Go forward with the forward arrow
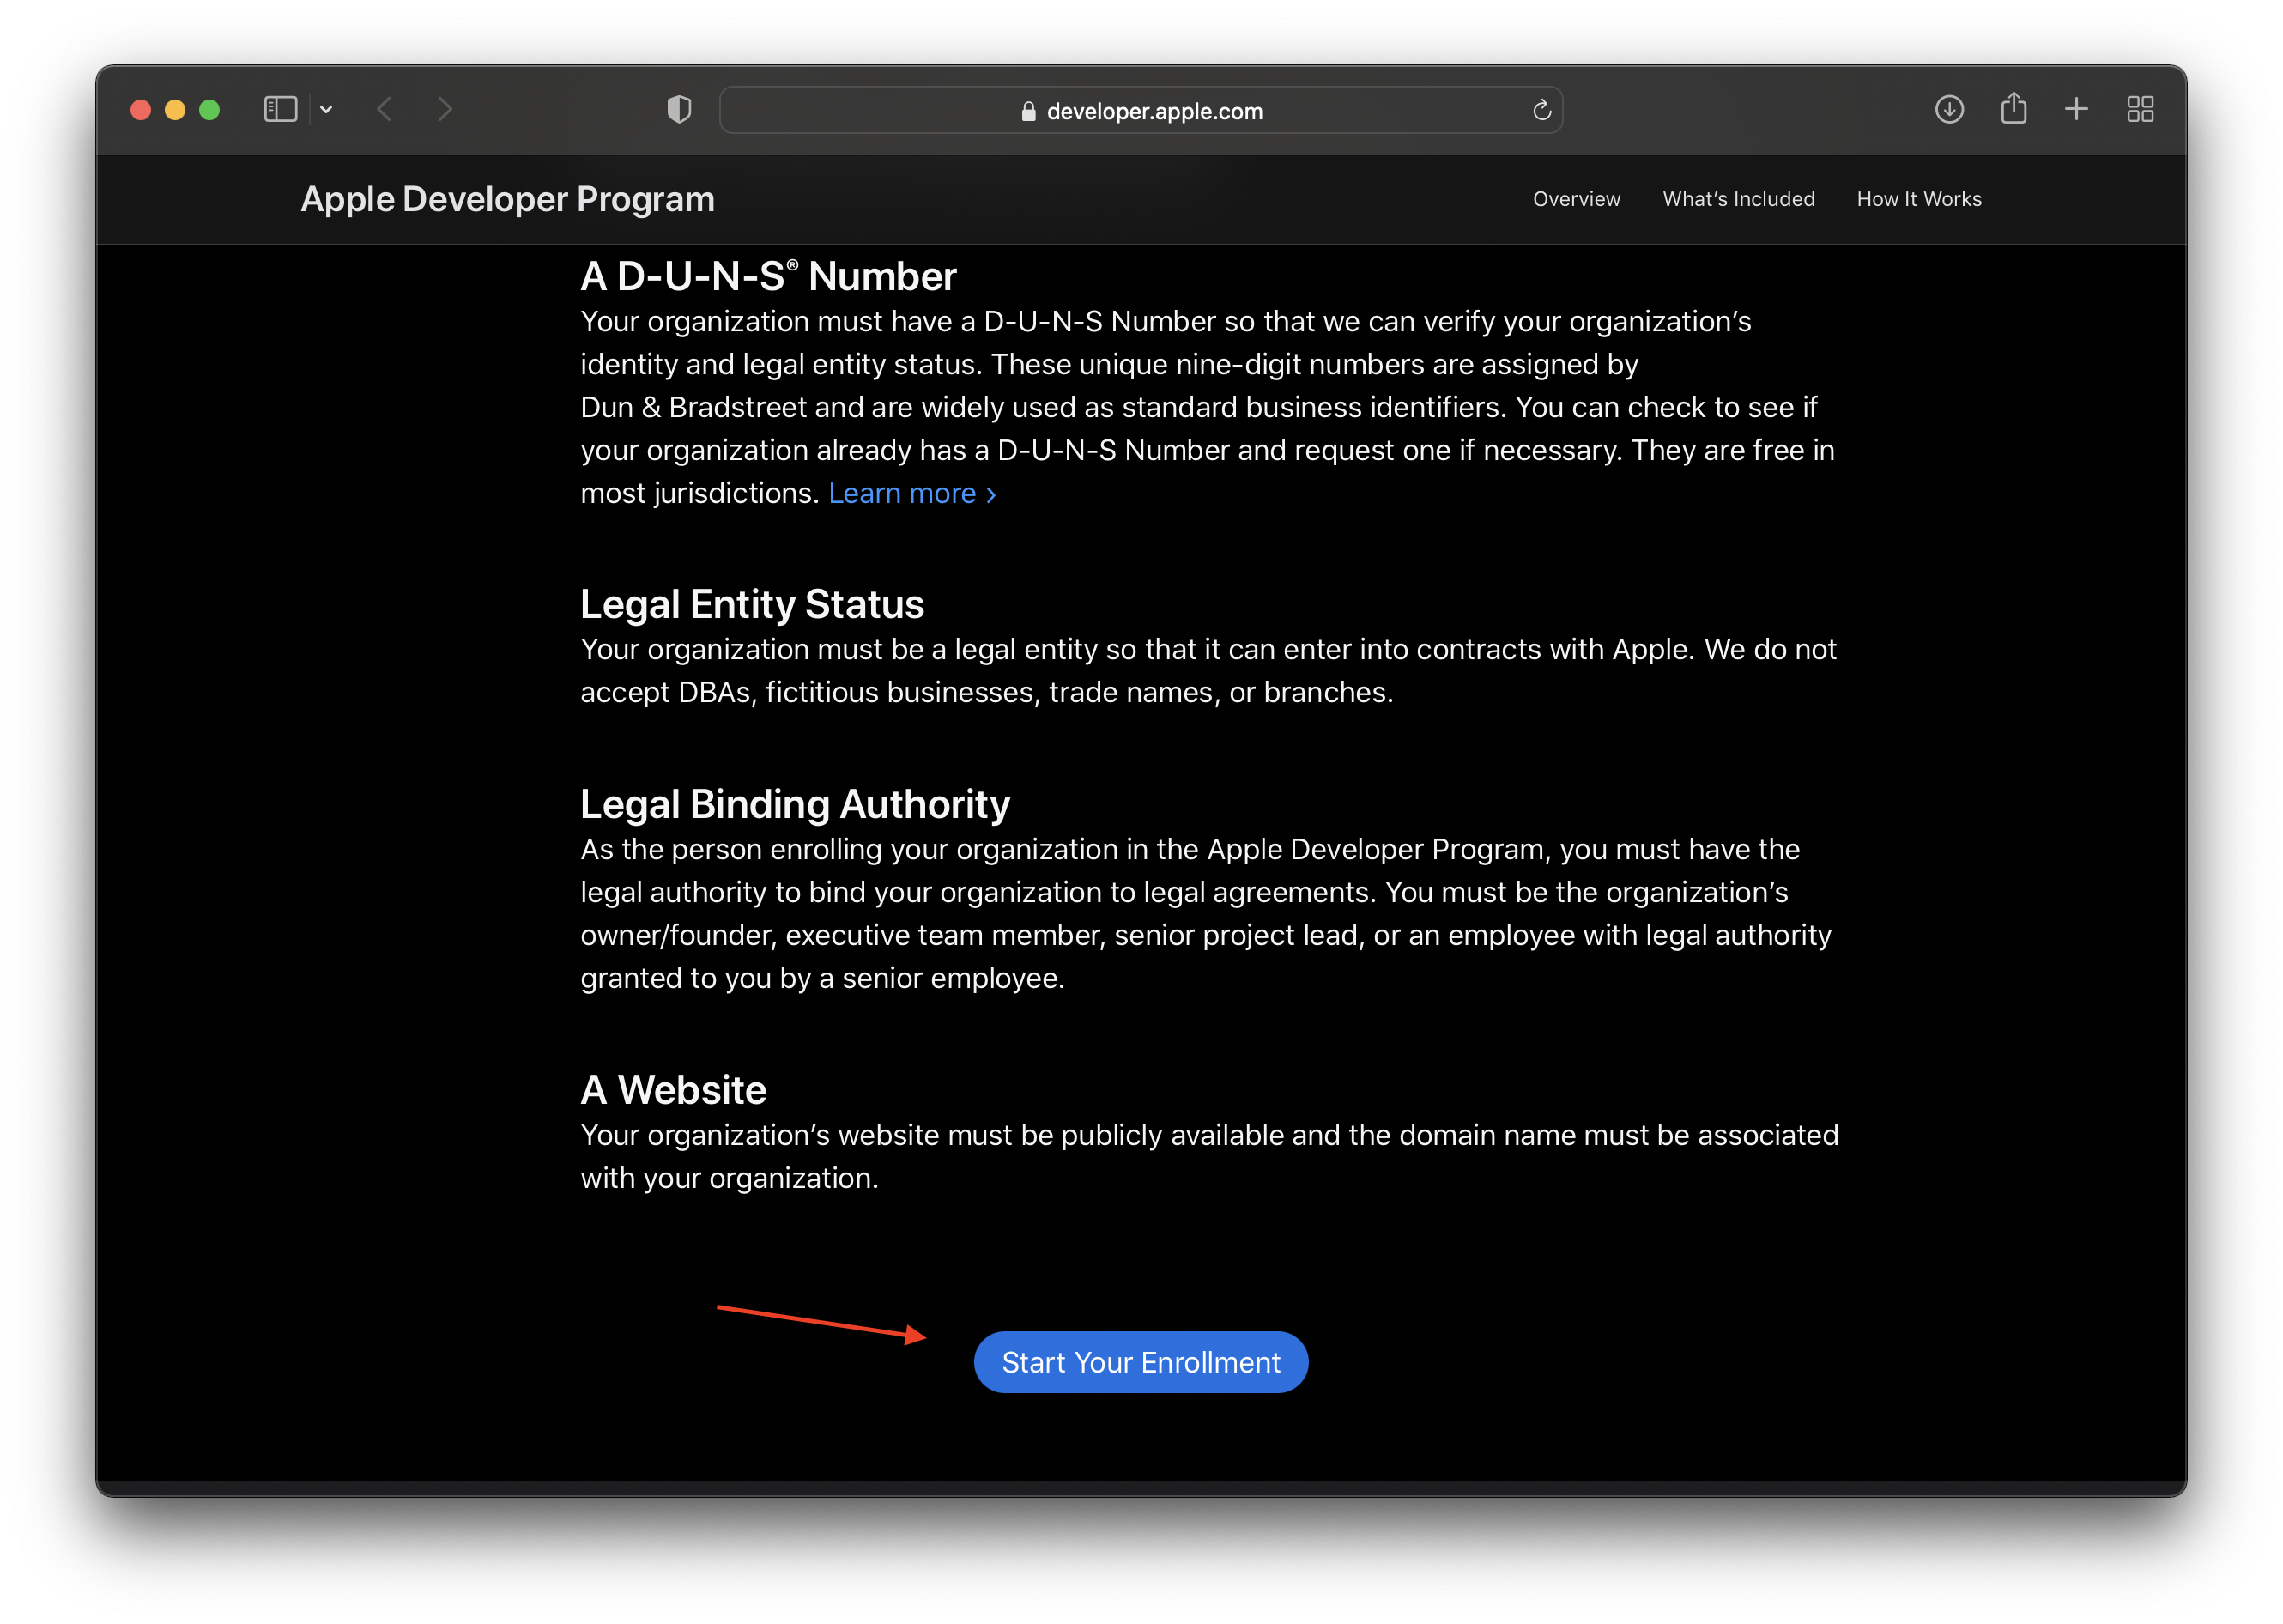The width and height of the screenshot is (2283, 1624). 446,110
